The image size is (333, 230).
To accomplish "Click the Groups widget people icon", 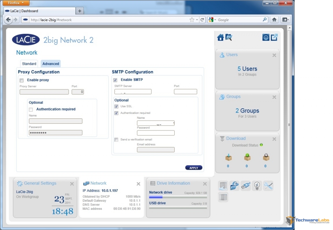I will click(x=222, y=97).
